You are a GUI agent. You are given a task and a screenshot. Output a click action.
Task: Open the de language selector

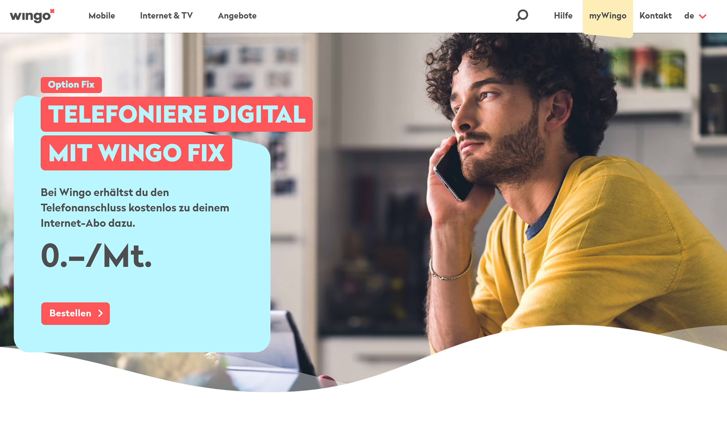(695, 16)
